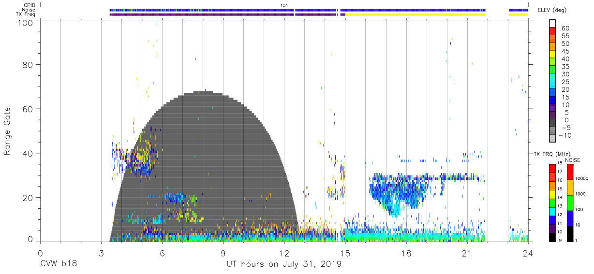
Task: Click the '-10' label on ELEV colorbar
Action: click(564, 136)
